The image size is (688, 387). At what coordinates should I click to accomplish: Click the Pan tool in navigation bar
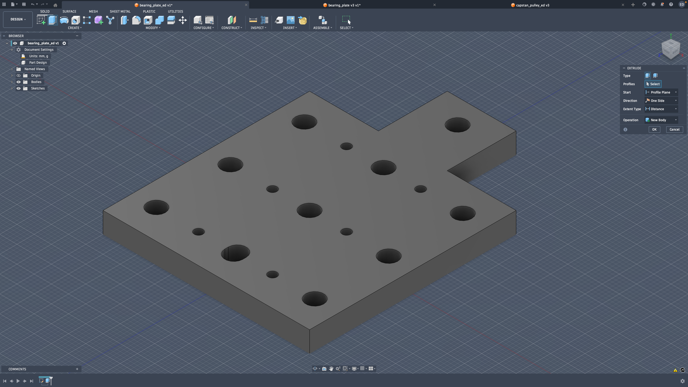click(331, 368)
